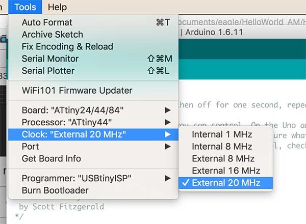Image resolution: width=306 pixels, height=224 pixels.
Task: Run Auto Format on the sketch
Action: click(x=47, y=22)
